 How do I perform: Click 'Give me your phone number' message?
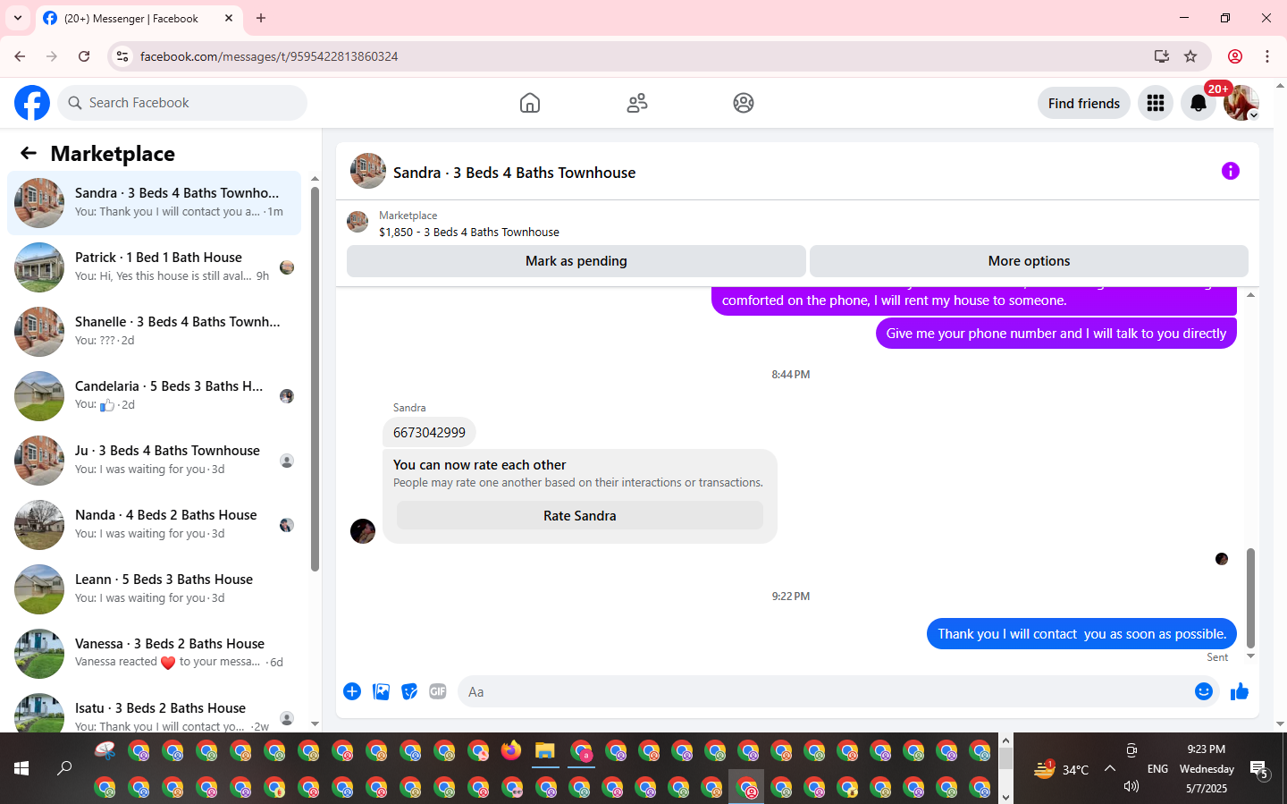coord(1056,334)
